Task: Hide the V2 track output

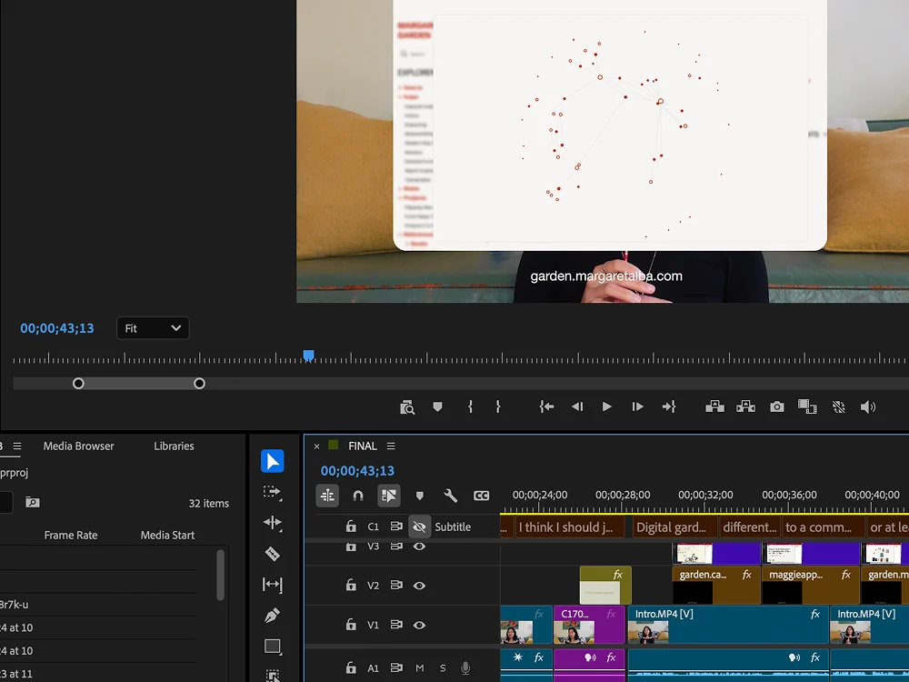Action: click(419, 586)
